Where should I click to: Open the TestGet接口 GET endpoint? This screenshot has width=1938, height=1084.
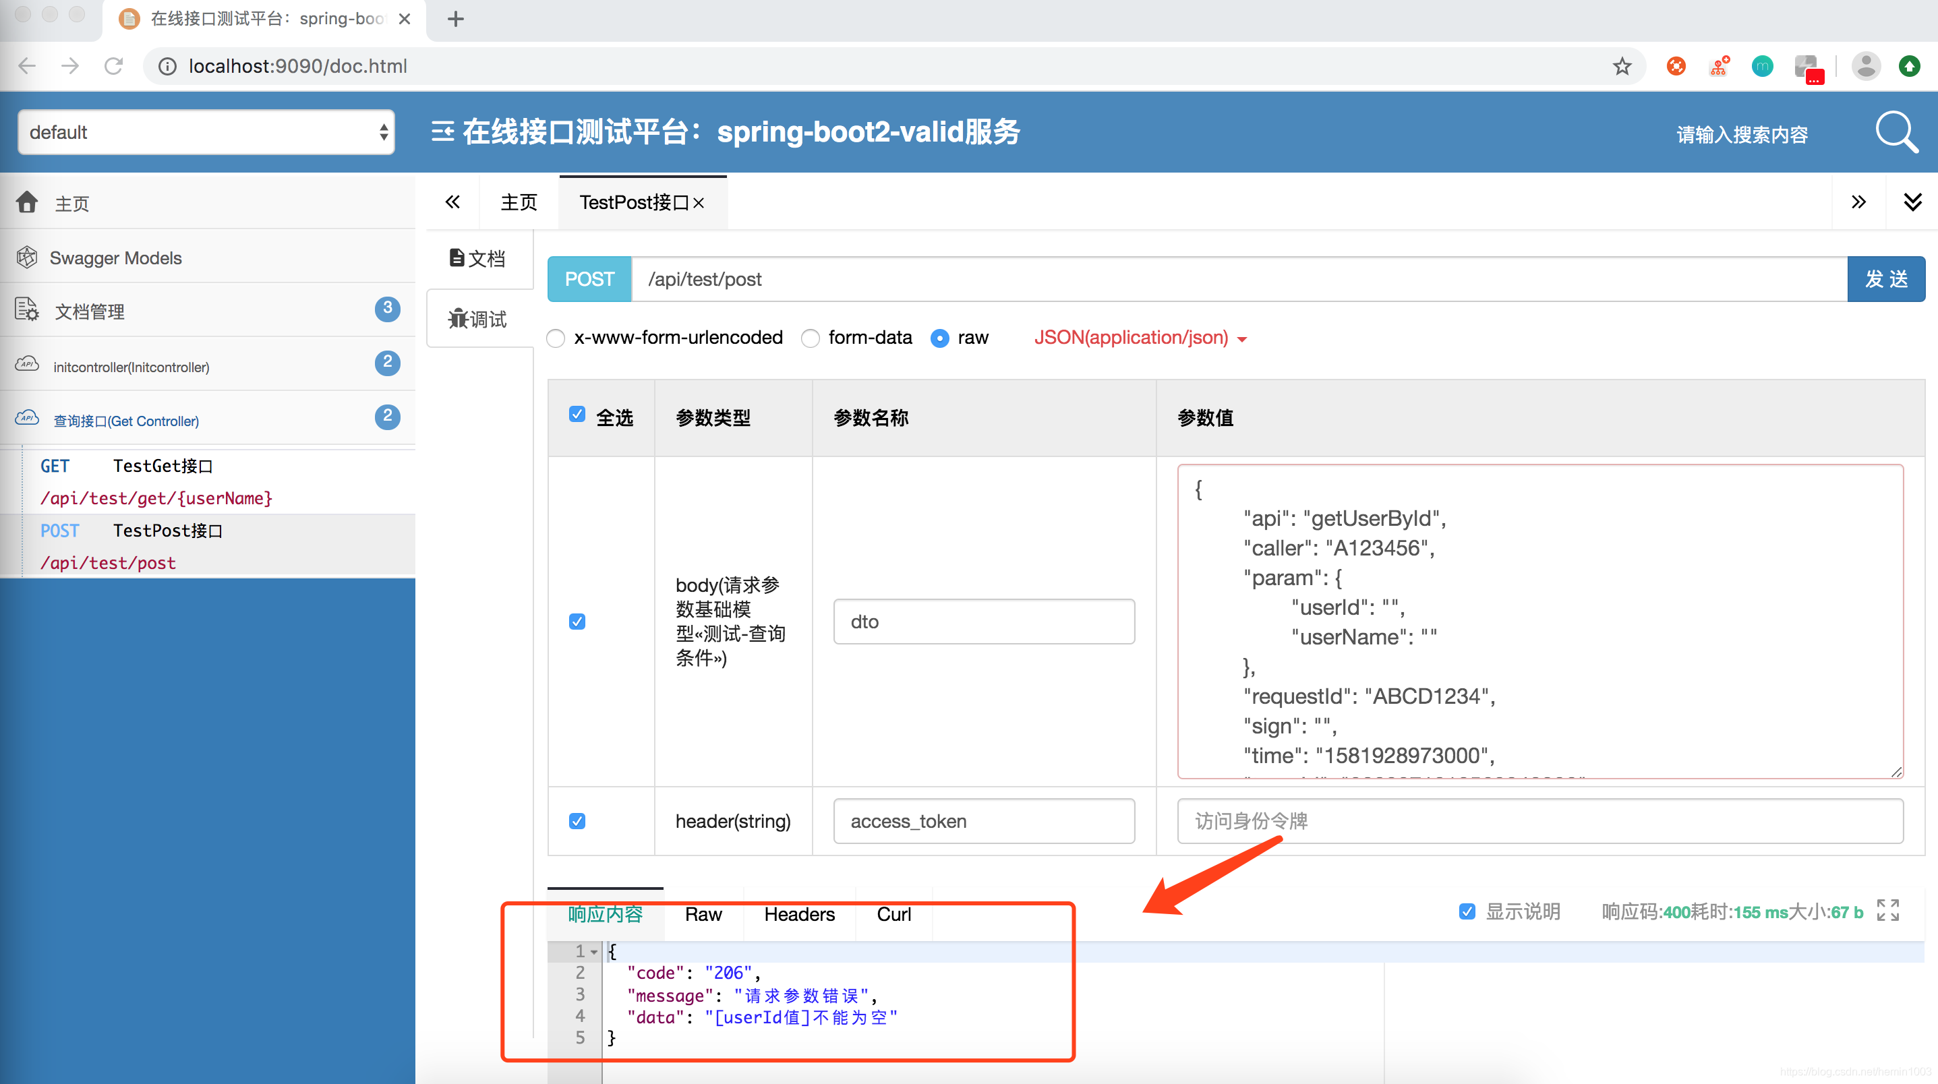click(x=163, y=466)
